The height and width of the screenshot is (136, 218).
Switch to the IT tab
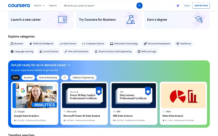pos(65,78)
